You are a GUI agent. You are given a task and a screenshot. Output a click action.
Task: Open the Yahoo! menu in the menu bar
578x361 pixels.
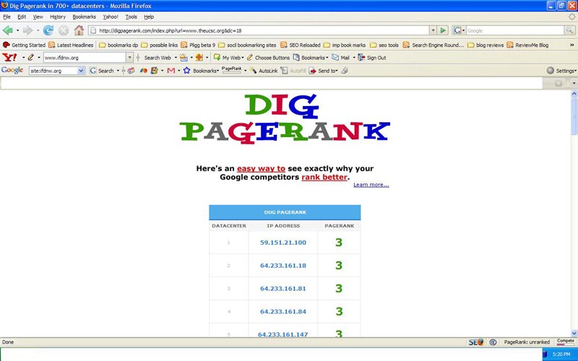pyautogui.click(x=111, y=17)
